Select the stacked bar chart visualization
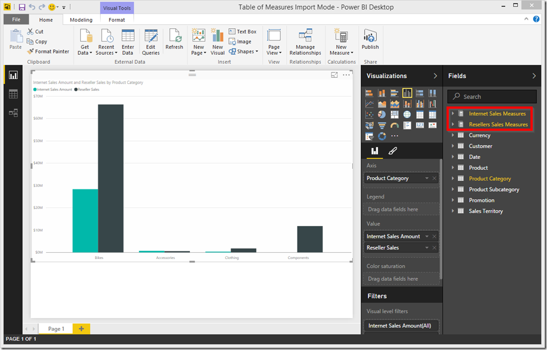Screen dimensions: 547x350 pyautogui.click(x=369, y=93)
